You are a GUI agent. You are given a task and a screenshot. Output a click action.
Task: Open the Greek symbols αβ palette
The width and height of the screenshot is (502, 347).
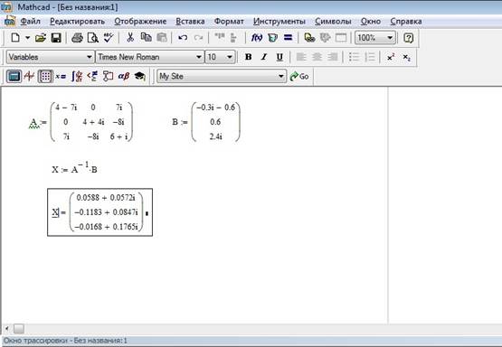pos(124,76)
